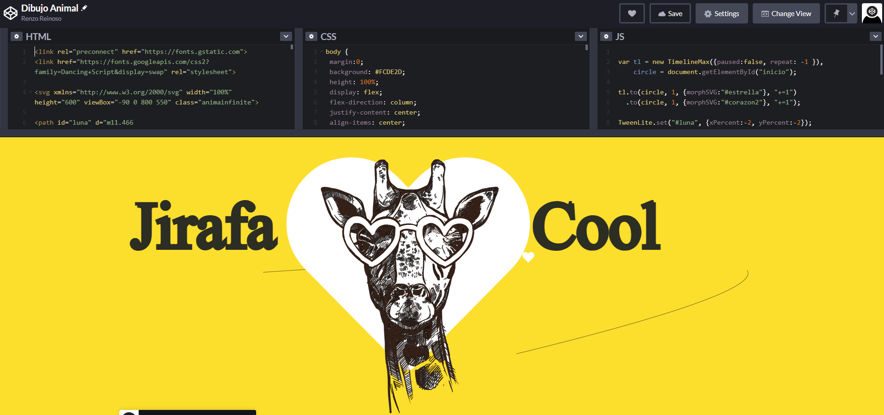Click the path id="luna" line in HTML
This screenshot has height=415, width=884.
(x=84, y=122)
